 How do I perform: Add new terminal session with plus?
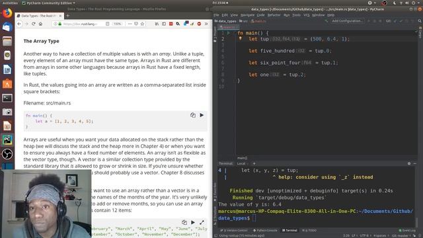[x=254, y=163]
